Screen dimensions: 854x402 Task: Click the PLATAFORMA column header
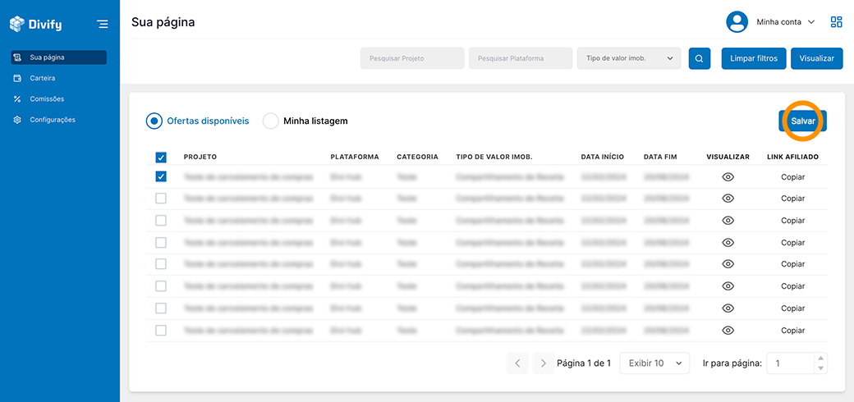click(x=355, y=157)
